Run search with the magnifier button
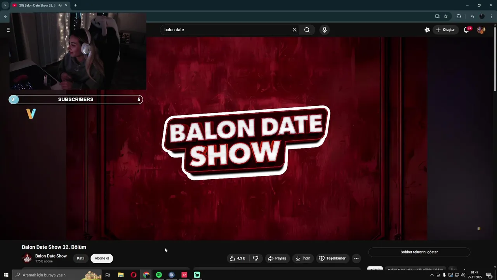The height and width of the screenshot is (280, 497). (307, 30)
